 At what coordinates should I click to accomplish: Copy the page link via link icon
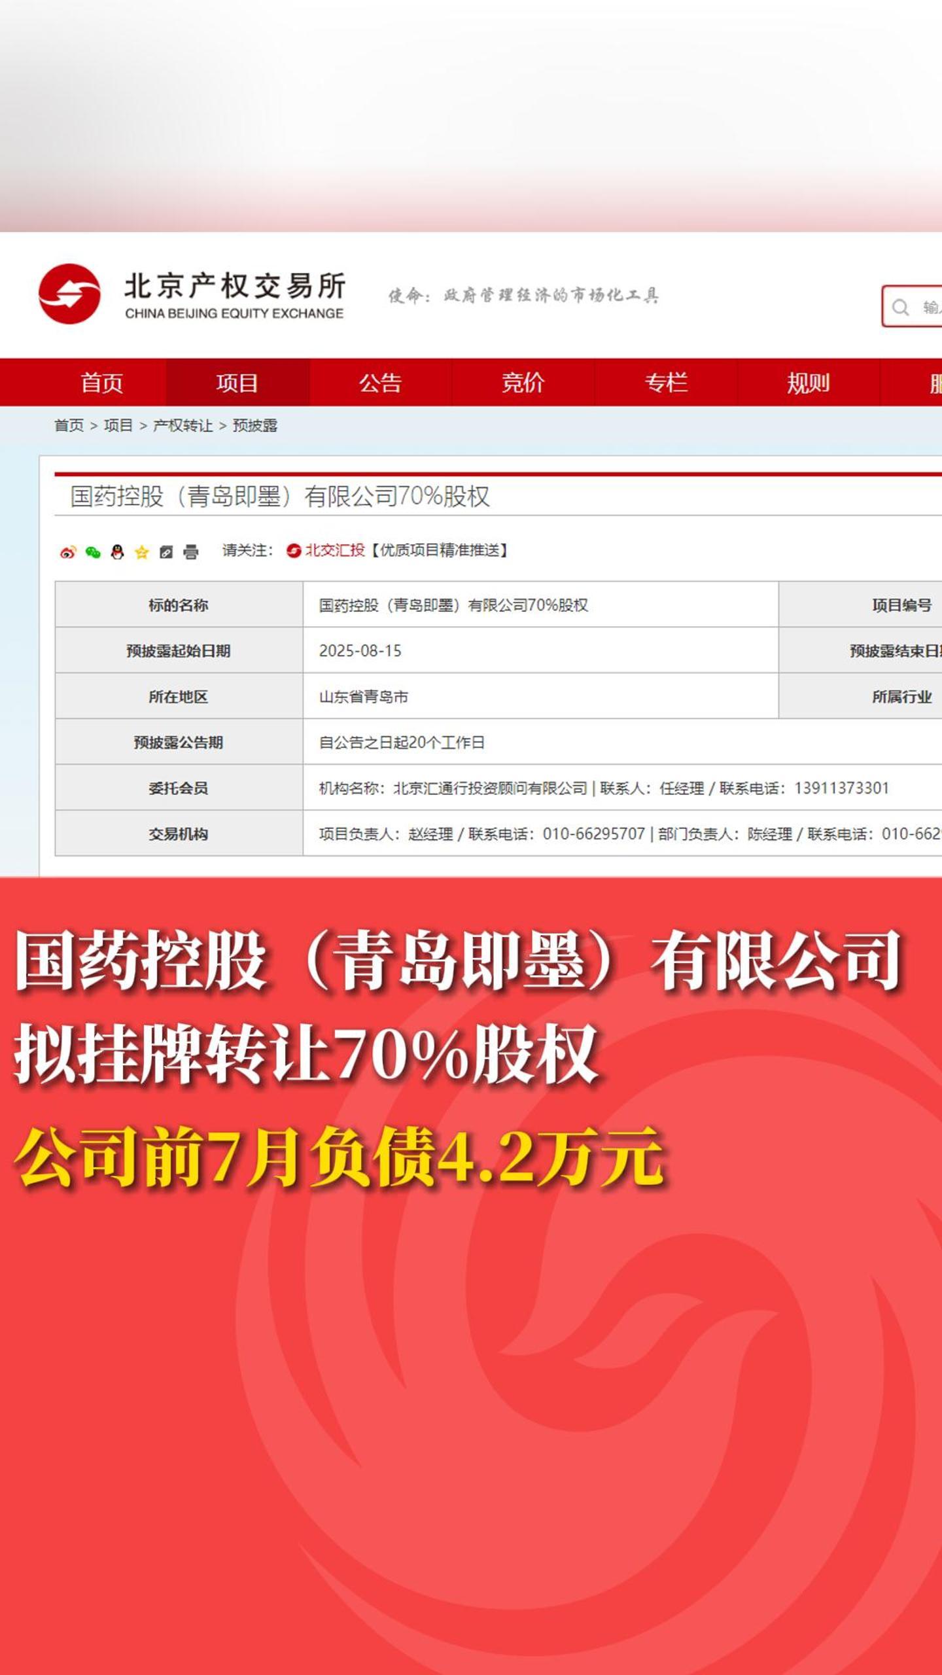point(166,552)
